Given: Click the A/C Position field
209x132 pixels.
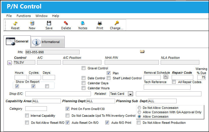Looking at the screenshot, I should 82,62.
